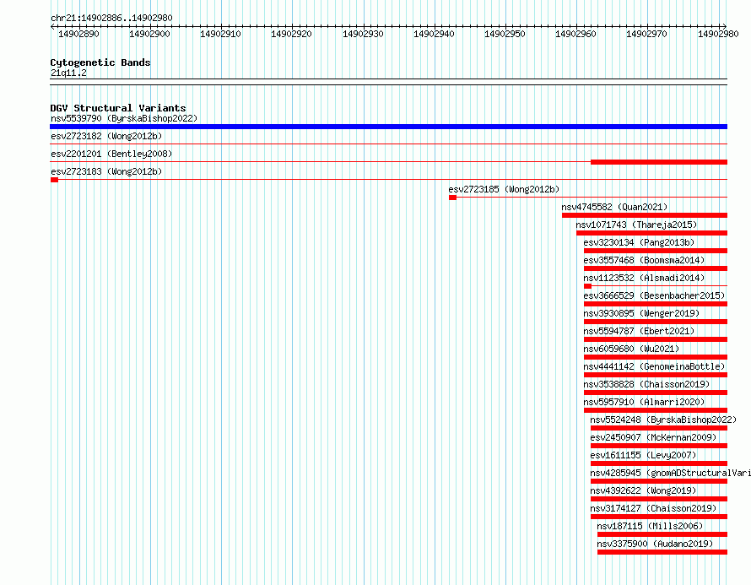Image resolution: width=751 pixels, height=585 pixels.
Task: Click ruler position 14902960
Action: point(575,34)
